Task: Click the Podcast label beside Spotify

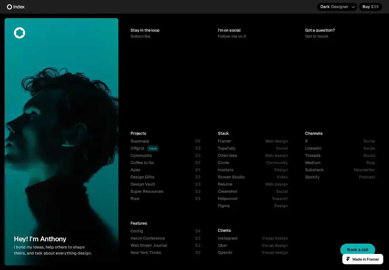Action: [367, 177]
